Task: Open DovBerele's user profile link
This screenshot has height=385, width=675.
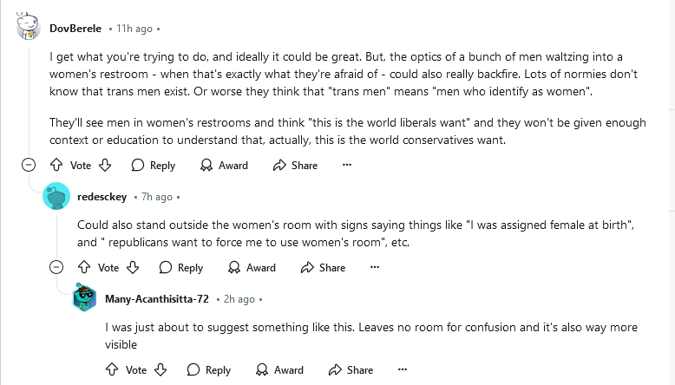Action: 76,29
